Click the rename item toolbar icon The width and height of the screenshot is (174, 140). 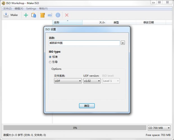coord(50,15)
